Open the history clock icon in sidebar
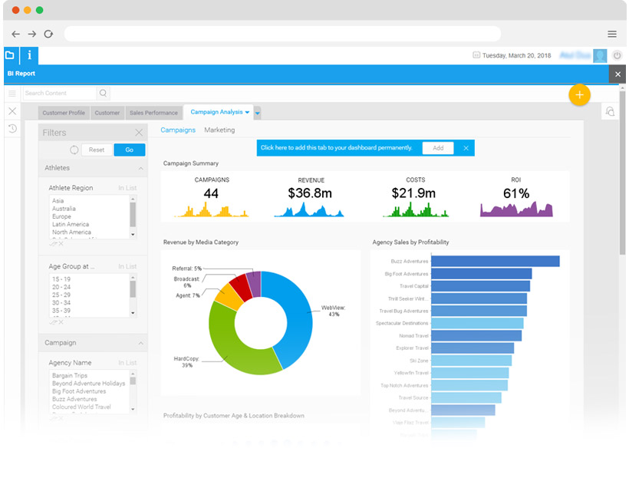The image size is (629, 491). [x=12, y=129]
